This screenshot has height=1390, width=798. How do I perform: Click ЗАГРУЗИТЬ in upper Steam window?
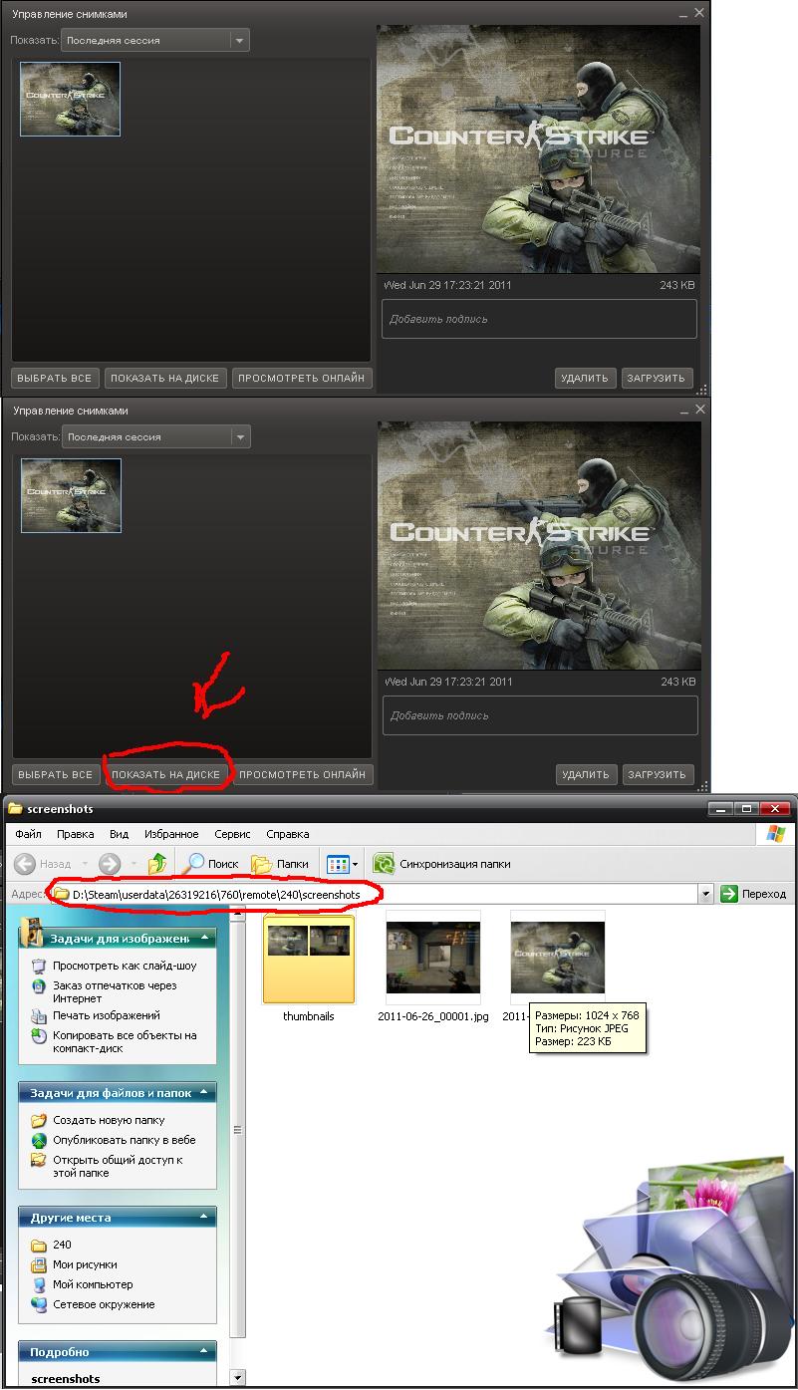click(657, 378)
